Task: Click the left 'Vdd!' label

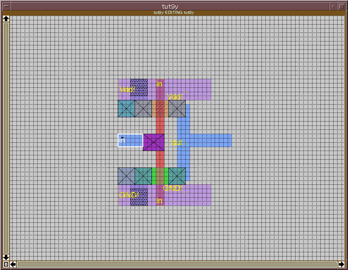Action: tap(127, 90)
